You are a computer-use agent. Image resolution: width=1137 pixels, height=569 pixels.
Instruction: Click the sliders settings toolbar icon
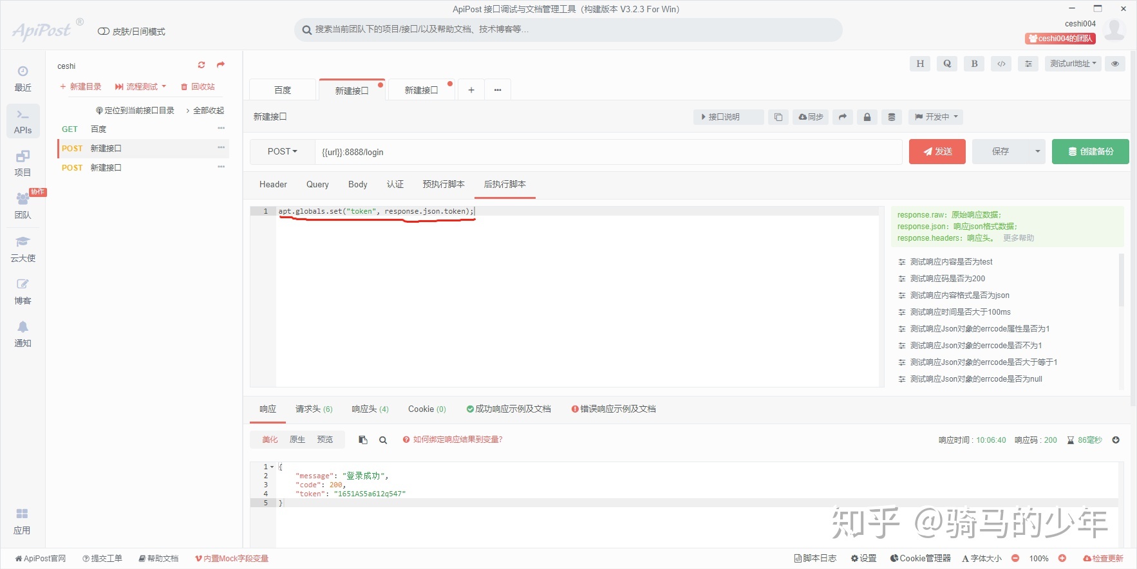tap(1028, 64)
